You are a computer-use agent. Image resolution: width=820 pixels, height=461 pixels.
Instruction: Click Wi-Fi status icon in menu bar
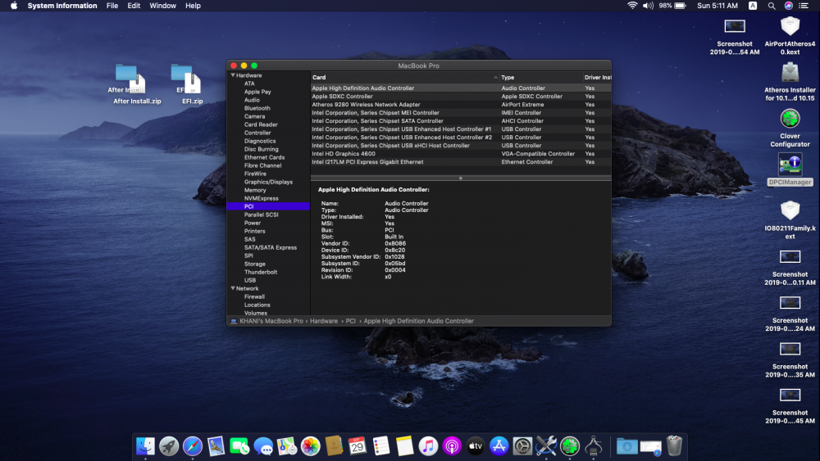pos(632,6)
